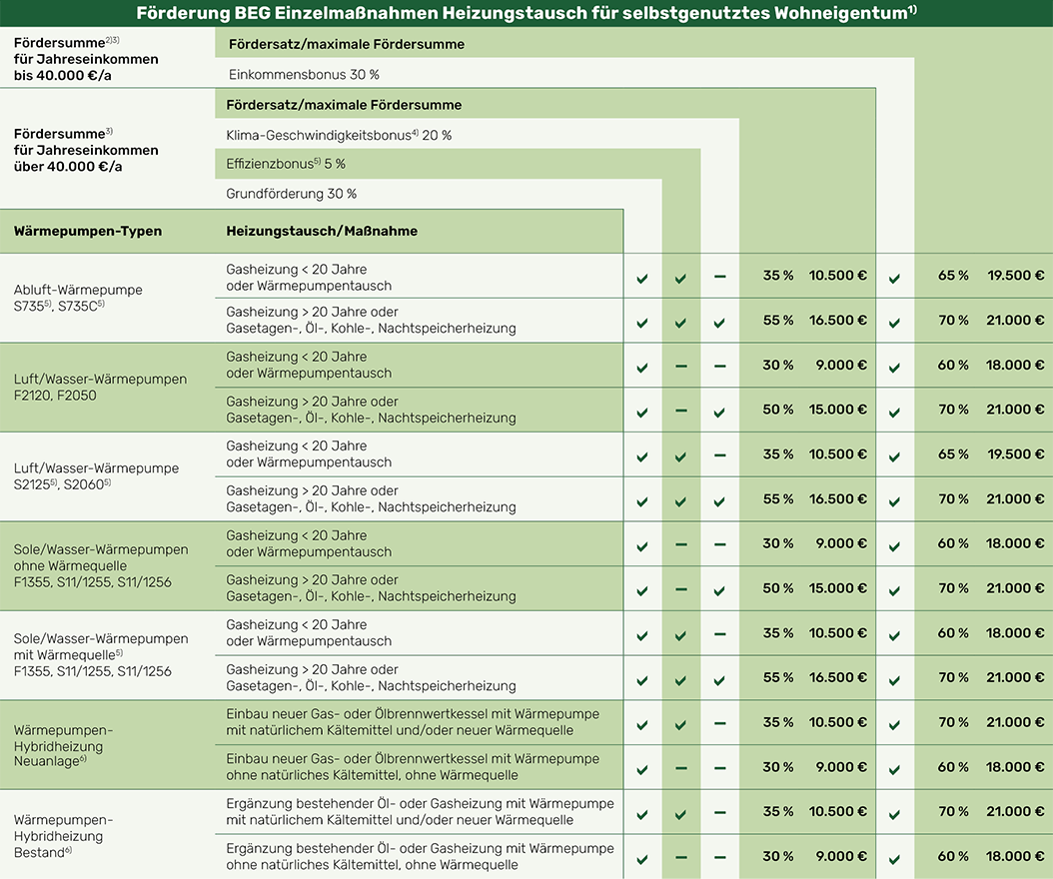Click 'Gasheizung > 20 Jahre oder' for Sole/Wasser mit Wärmequelle
The image size is (1053, 879).
point(312,669)
